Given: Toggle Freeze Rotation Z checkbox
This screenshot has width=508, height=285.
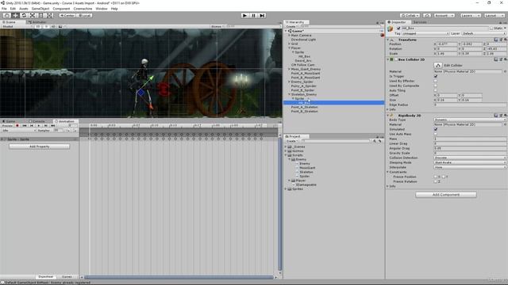Looking at the screenshot, I should pos(436,181).
